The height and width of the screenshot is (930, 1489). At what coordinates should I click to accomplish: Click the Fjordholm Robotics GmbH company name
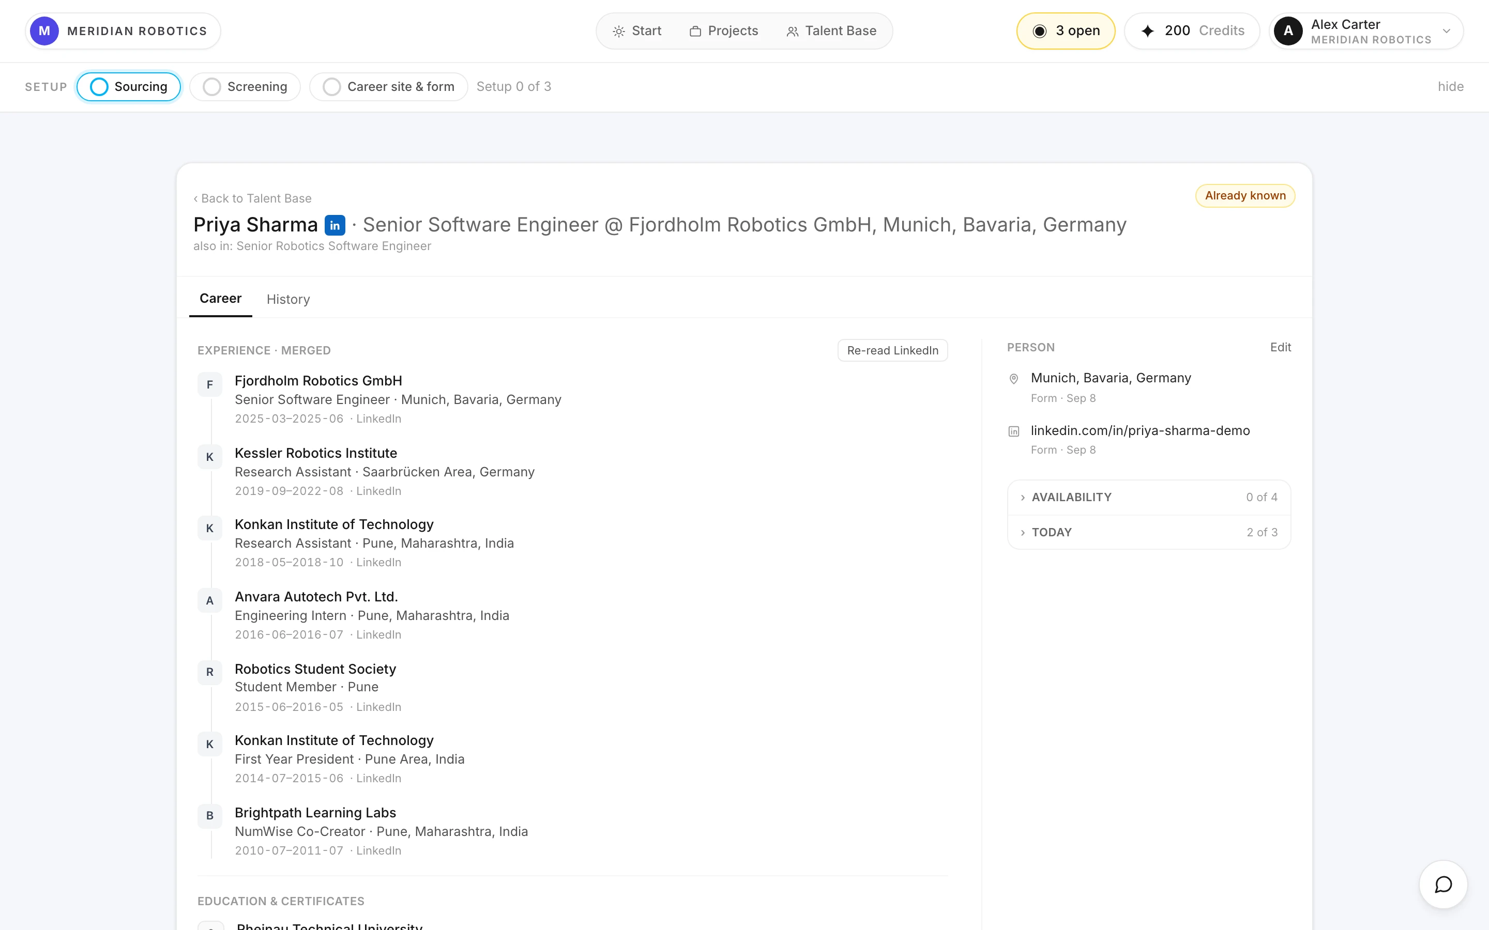(318, 381)
